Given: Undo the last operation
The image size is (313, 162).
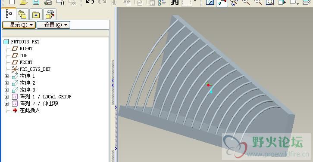Looking at the screenshot, I should tap(90, 2).
